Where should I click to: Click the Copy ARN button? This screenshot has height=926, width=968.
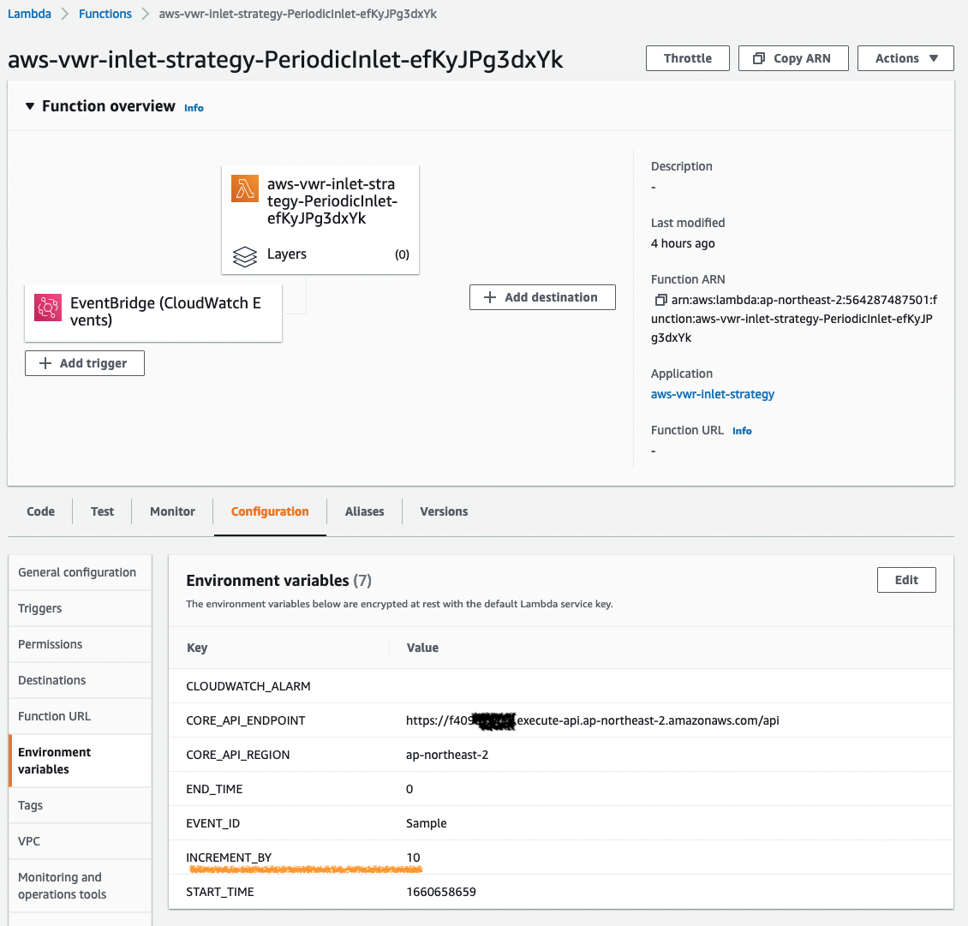(x=793, y=58)
